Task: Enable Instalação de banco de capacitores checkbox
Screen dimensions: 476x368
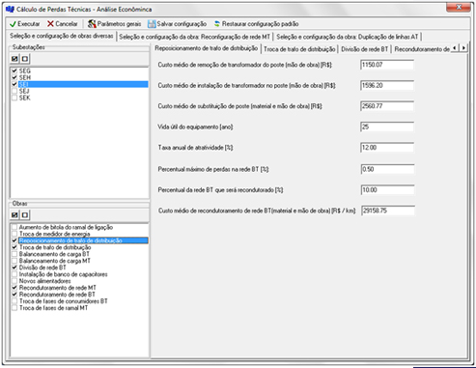Action: [x=14, y=274]
